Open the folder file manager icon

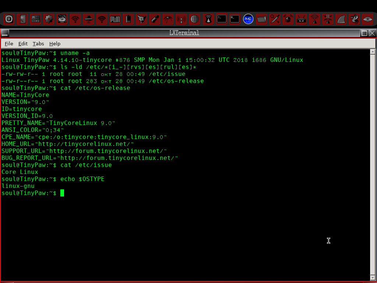point(262,19)
